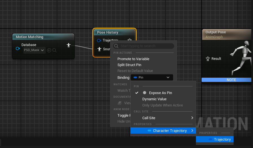Select the Pose History node title
Image resolution: width=253 pixels, height=148 pixels.
tap(108, 32)
